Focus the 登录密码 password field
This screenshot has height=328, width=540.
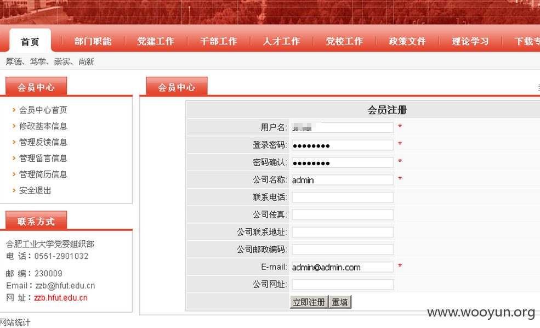(343, 145)
